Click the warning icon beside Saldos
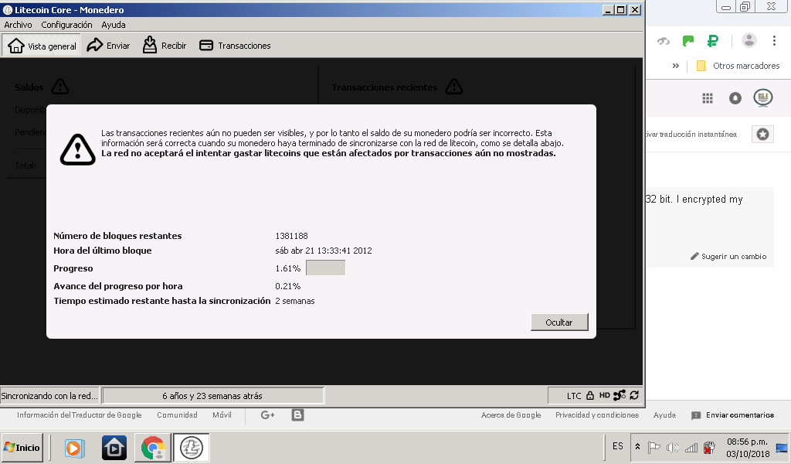 click(60, 87)
